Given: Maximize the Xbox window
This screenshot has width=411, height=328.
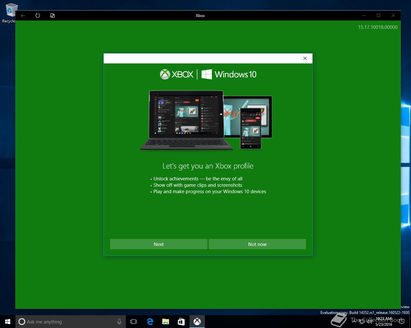Looking at the screenshot, I should 379,15.
